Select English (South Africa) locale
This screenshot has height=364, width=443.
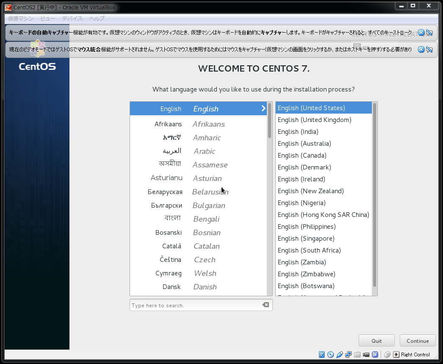[324, 250]
